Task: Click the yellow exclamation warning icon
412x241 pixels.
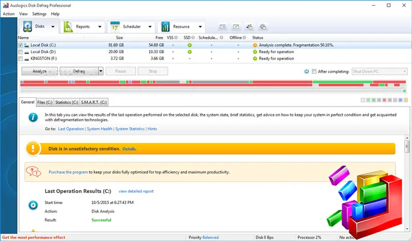Action: (33, 148)
